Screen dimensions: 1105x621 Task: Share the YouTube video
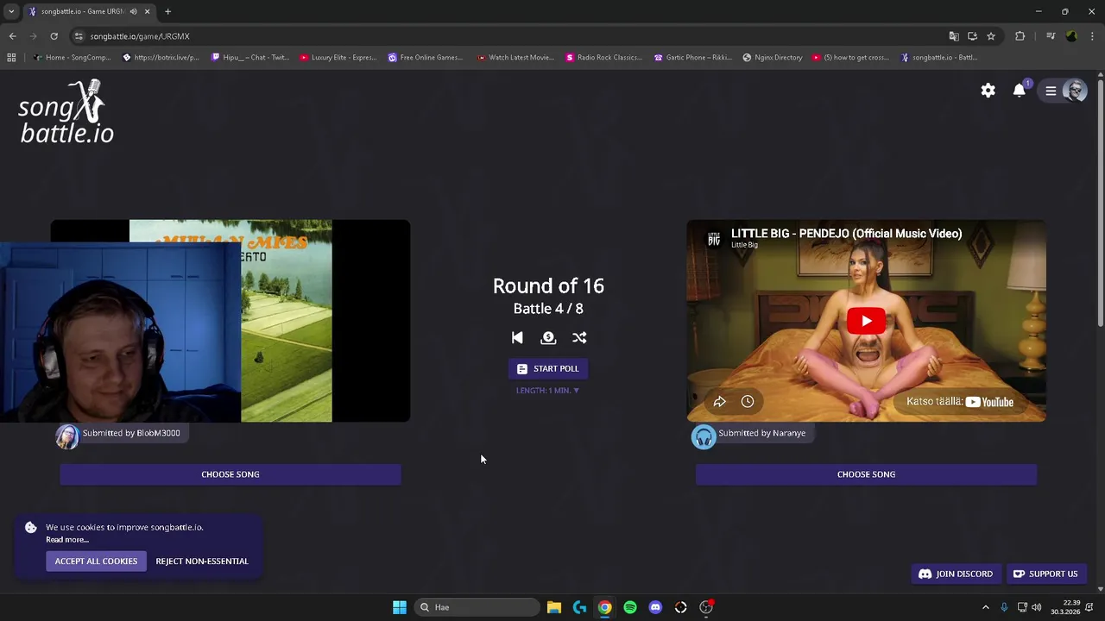click(x=719, y=402)
